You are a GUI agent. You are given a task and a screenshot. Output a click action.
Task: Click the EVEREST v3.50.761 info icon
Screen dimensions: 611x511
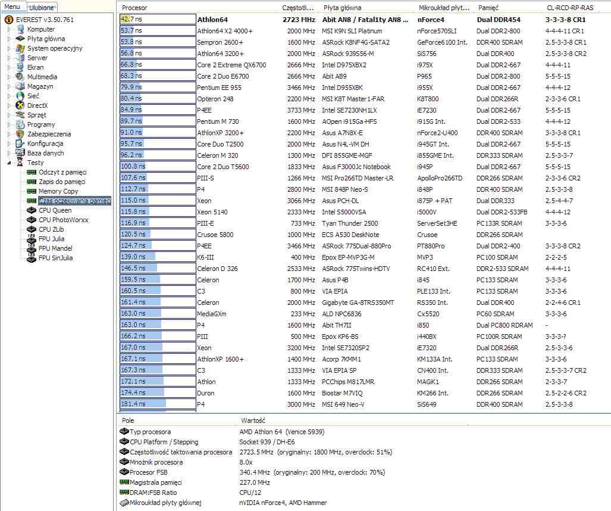pos(8,20)
